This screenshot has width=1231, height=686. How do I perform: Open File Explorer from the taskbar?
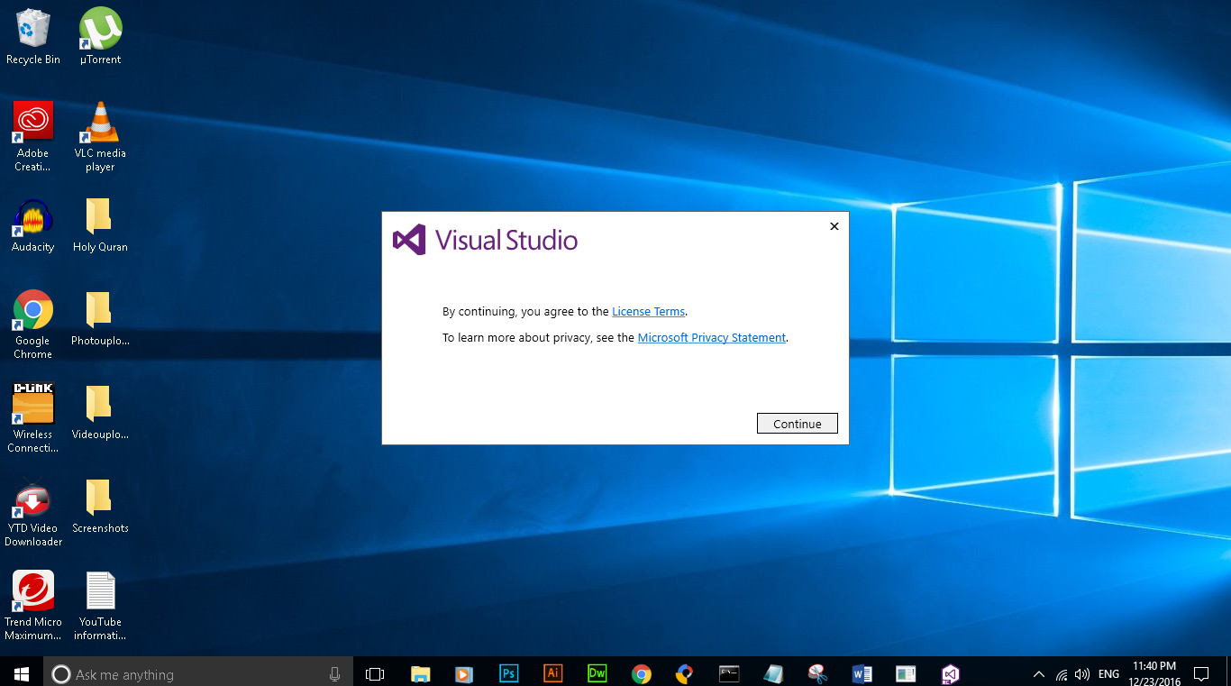[420, 673]
